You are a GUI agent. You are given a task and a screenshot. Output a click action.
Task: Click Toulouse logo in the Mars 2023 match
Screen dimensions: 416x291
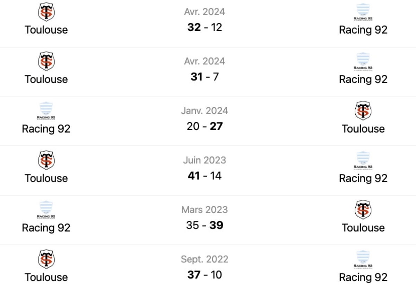click(363, 210)
